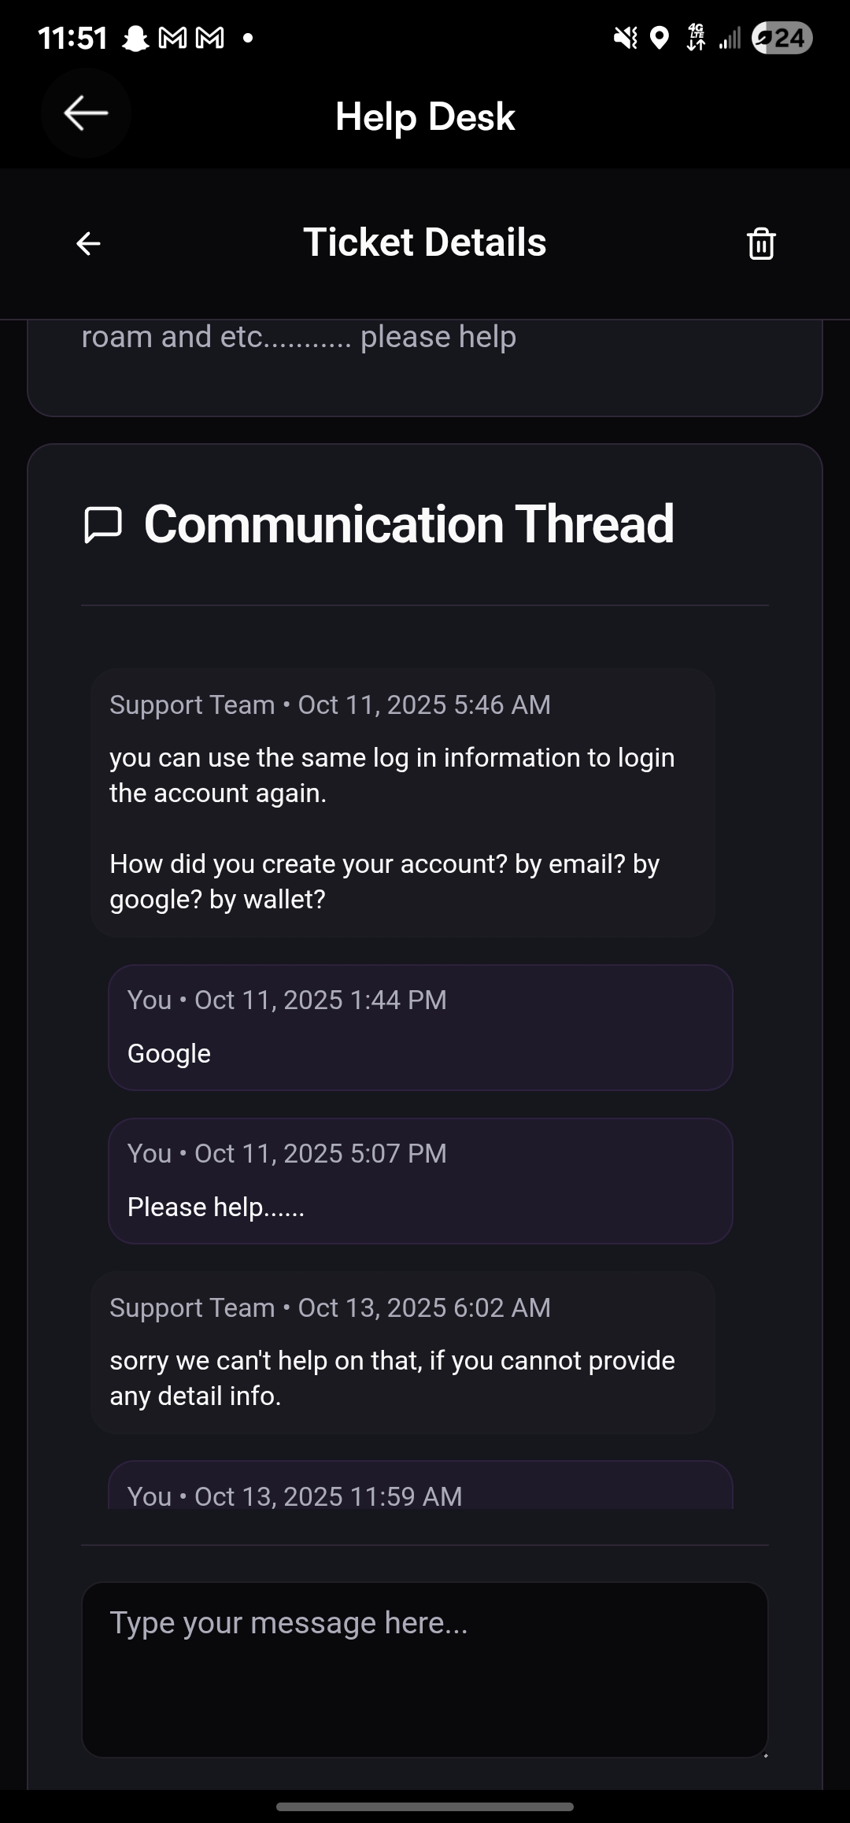Tap the Help Desk back arrow
This screenshot has height=1823, width=850.
click(x=86, y=113)
